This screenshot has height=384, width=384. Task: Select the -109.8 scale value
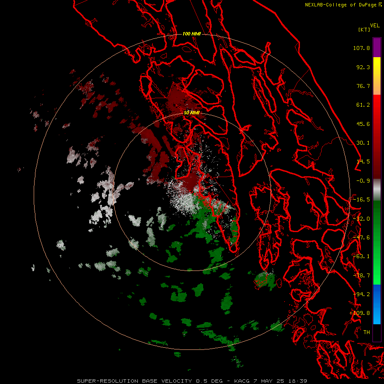click(360, 313)
